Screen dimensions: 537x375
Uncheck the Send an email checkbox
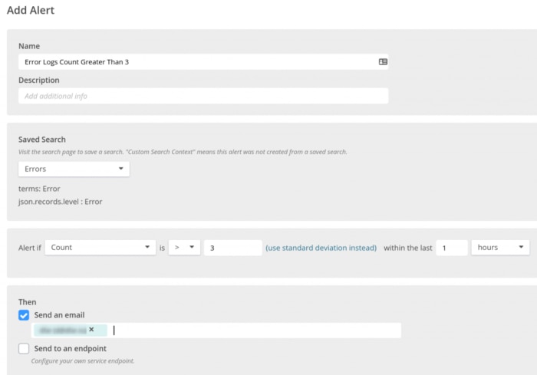click(24, 315)
